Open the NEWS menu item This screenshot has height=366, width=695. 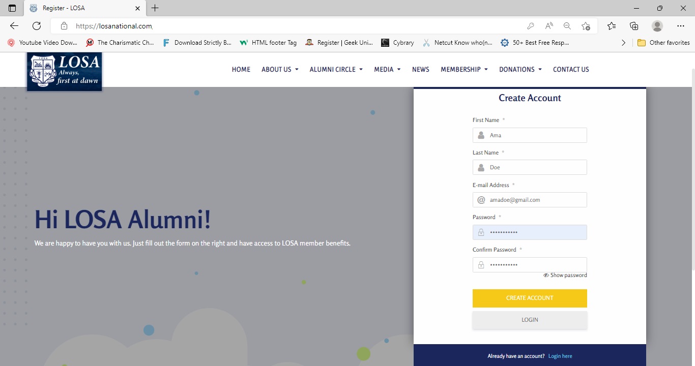(x=420, y=70)
